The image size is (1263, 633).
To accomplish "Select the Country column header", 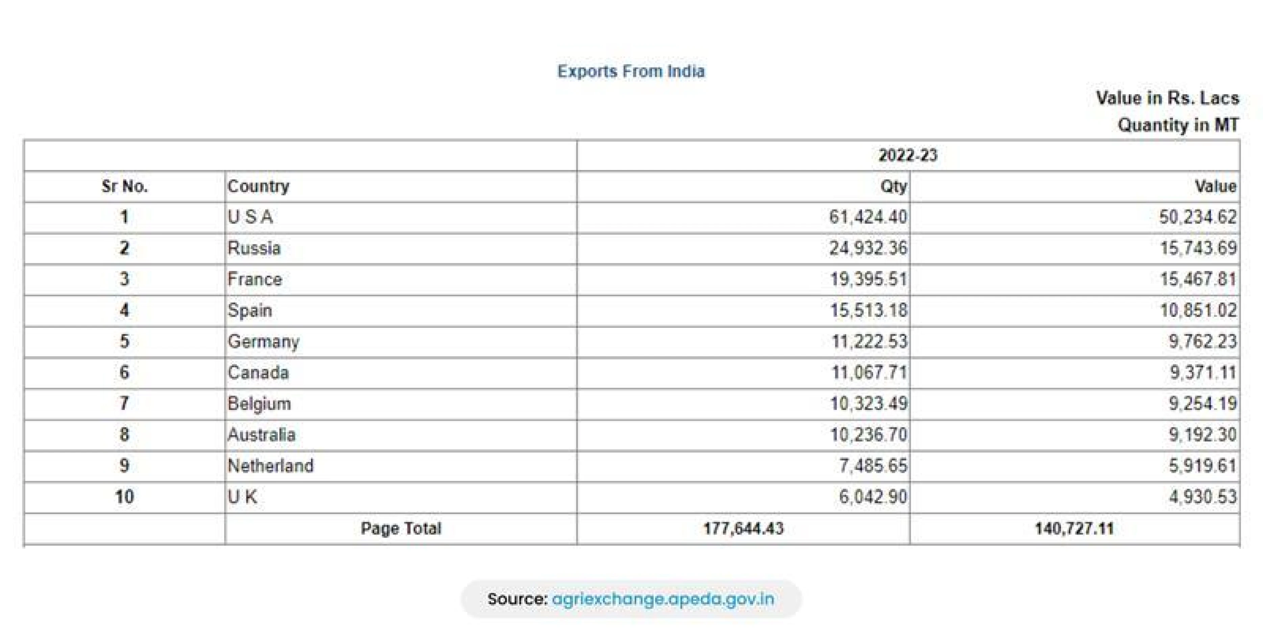I will pyautogui.click(x=258, y=186).
